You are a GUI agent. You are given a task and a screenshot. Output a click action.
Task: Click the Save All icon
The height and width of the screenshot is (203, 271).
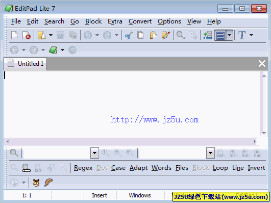tap(73, 35)
